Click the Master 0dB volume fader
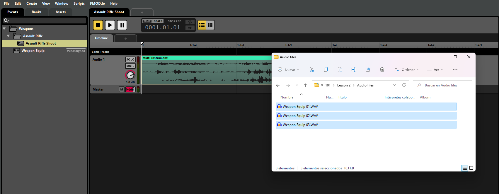 point(130,89)
